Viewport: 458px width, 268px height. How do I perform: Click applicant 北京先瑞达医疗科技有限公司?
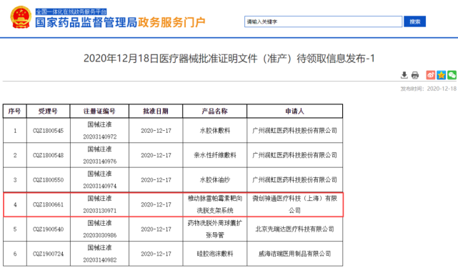[294, 229]
